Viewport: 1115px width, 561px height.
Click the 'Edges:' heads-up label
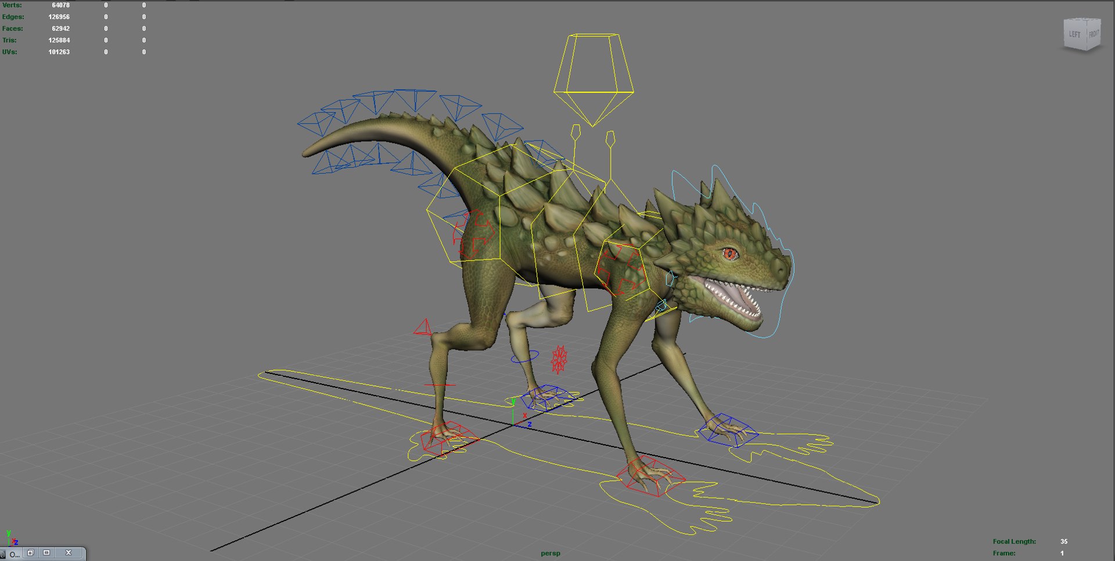(x=13, y=17)
